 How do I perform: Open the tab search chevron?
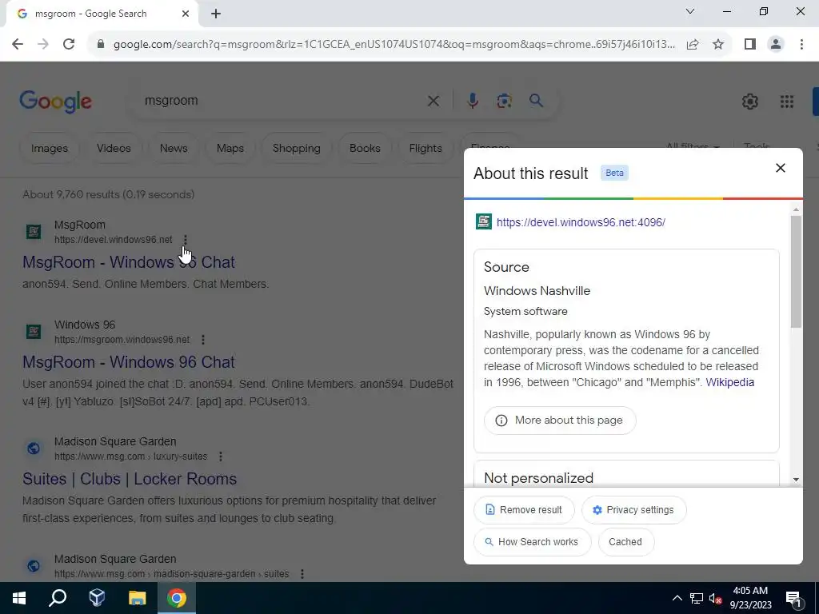point(690,11)
